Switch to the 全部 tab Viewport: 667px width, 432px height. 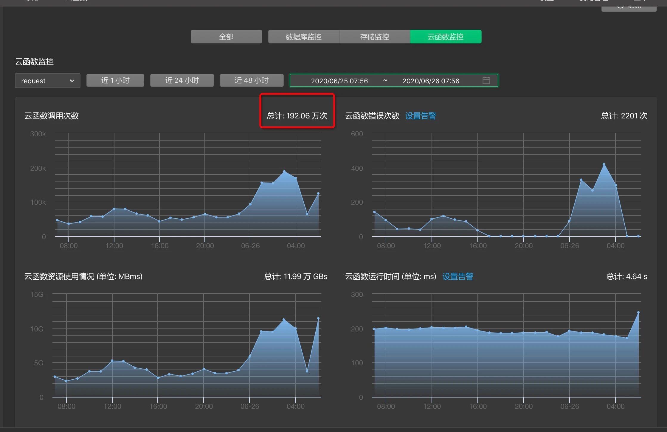[226, 37]
